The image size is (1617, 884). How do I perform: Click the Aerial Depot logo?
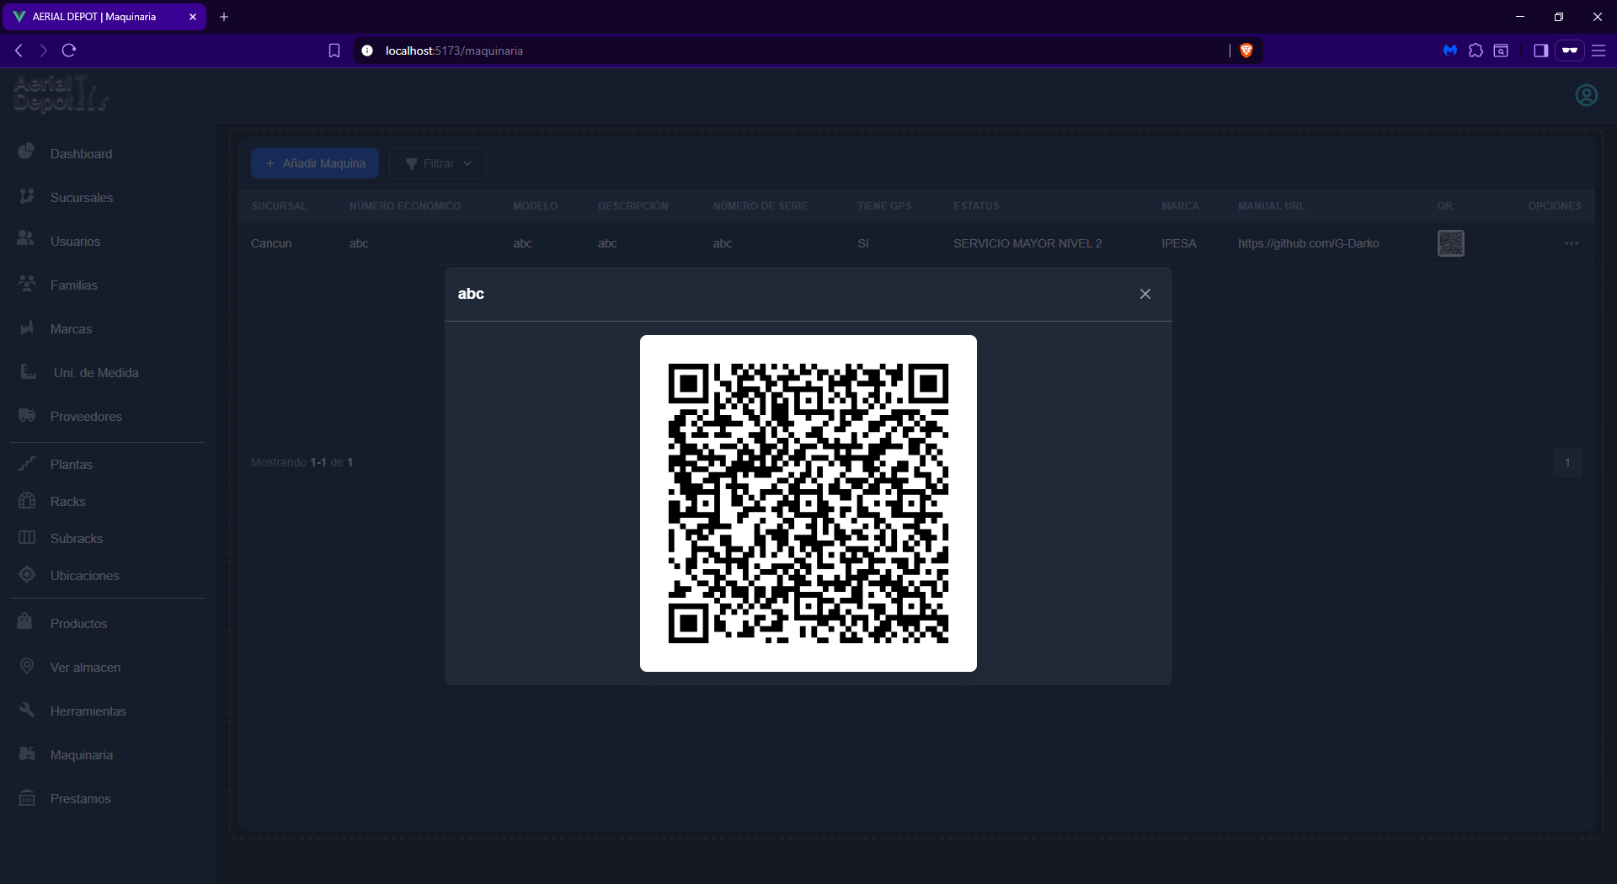pos(61,93)
